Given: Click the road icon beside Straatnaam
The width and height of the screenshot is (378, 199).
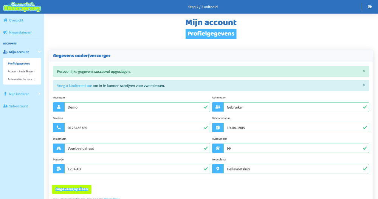Looking at the screenshot, I should (59, 148).
